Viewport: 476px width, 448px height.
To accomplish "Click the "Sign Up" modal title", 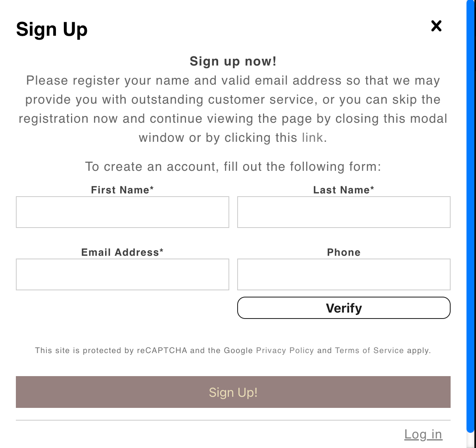I will click(x=52, y=29).
